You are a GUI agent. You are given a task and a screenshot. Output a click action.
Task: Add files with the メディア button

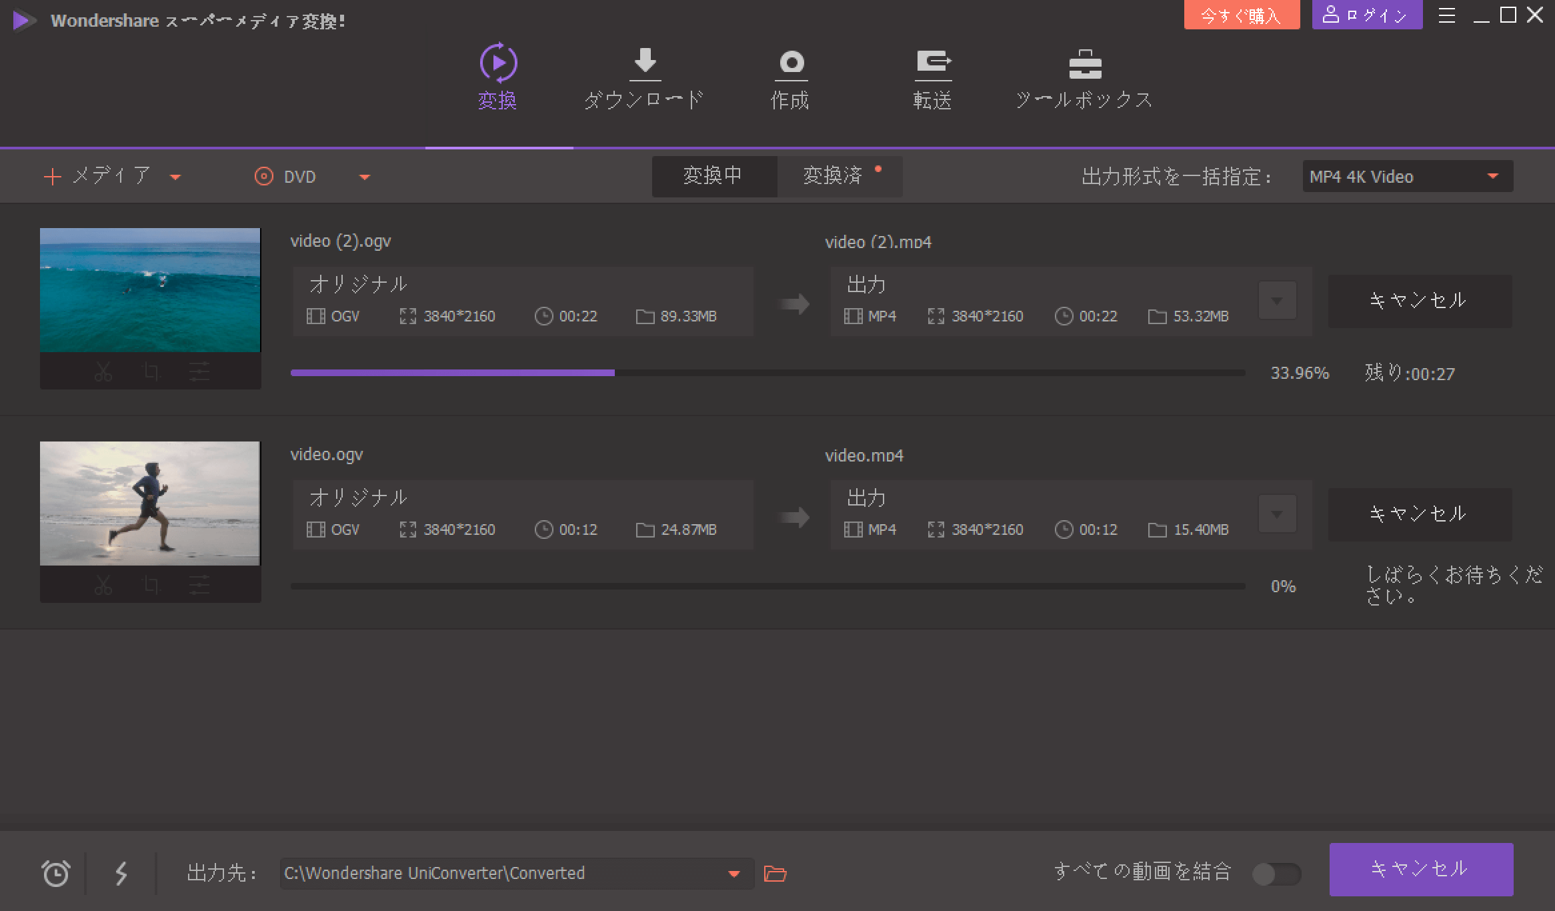pyautogui.click(x=98, y=176)
